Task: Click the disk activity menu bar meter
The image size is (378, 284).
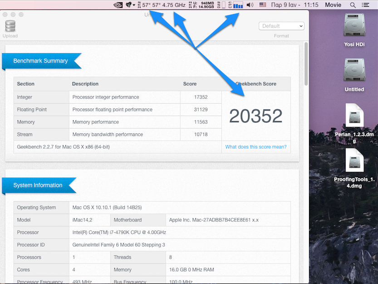Action: pyautogui.click(x=221, y=5)
